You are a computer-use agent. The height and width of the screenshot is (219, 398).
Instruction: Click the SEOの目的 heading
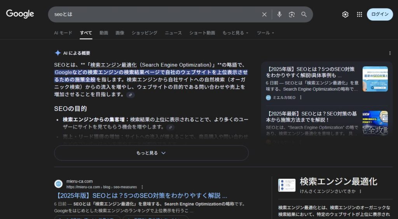70,109
